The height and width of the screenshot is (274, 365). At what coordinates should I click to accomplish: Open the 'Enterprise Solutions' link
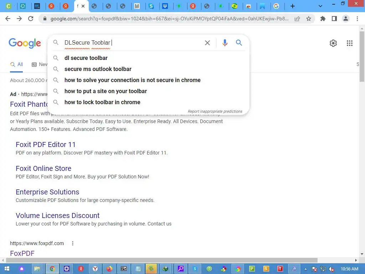(x=47, y=192)
